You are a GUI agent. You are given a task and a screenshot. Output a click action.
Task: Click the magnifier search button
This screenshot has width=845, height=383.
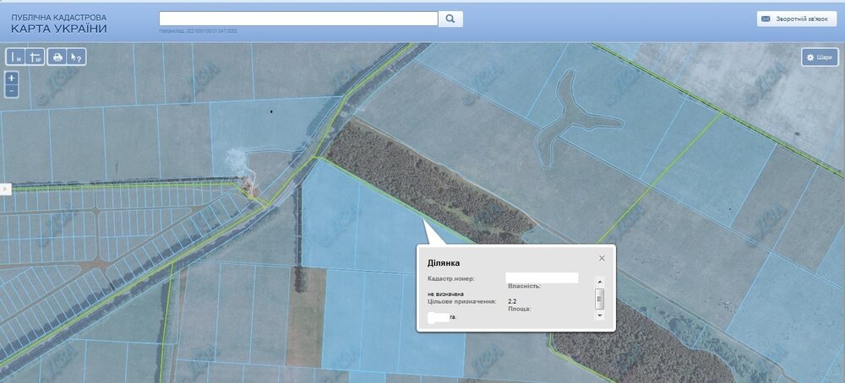[x=450, y=19]
